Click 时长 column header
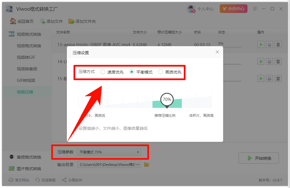Image resolution: width=290 pixels, height=188 pixels. coord(197,32)
